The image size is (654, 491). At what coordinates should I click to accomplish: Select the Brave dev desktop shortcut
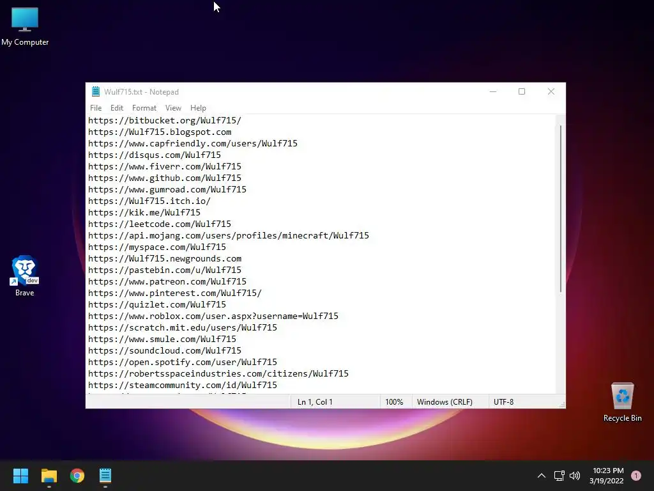(25, 276)
